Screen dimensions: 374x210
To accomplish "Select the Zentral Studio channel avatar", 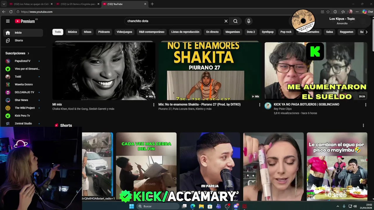I will pos(8,124).
